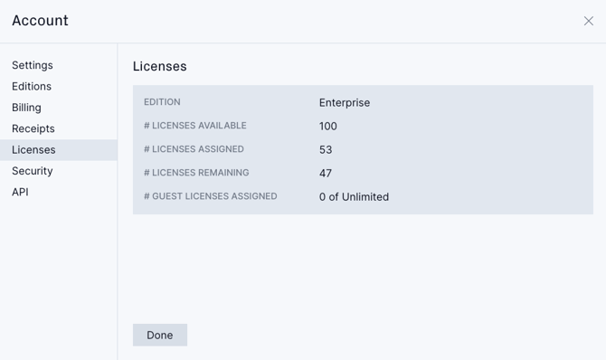Click the Done button
This screenshot has width=606, height=360.
(x=160, y=335)
